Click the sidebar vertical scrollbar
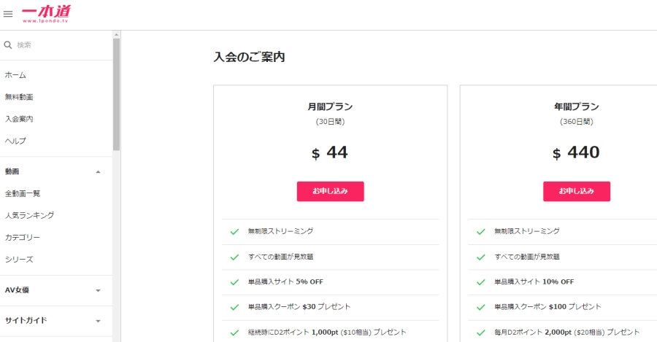657x342 pixels. tap(116, 95)
